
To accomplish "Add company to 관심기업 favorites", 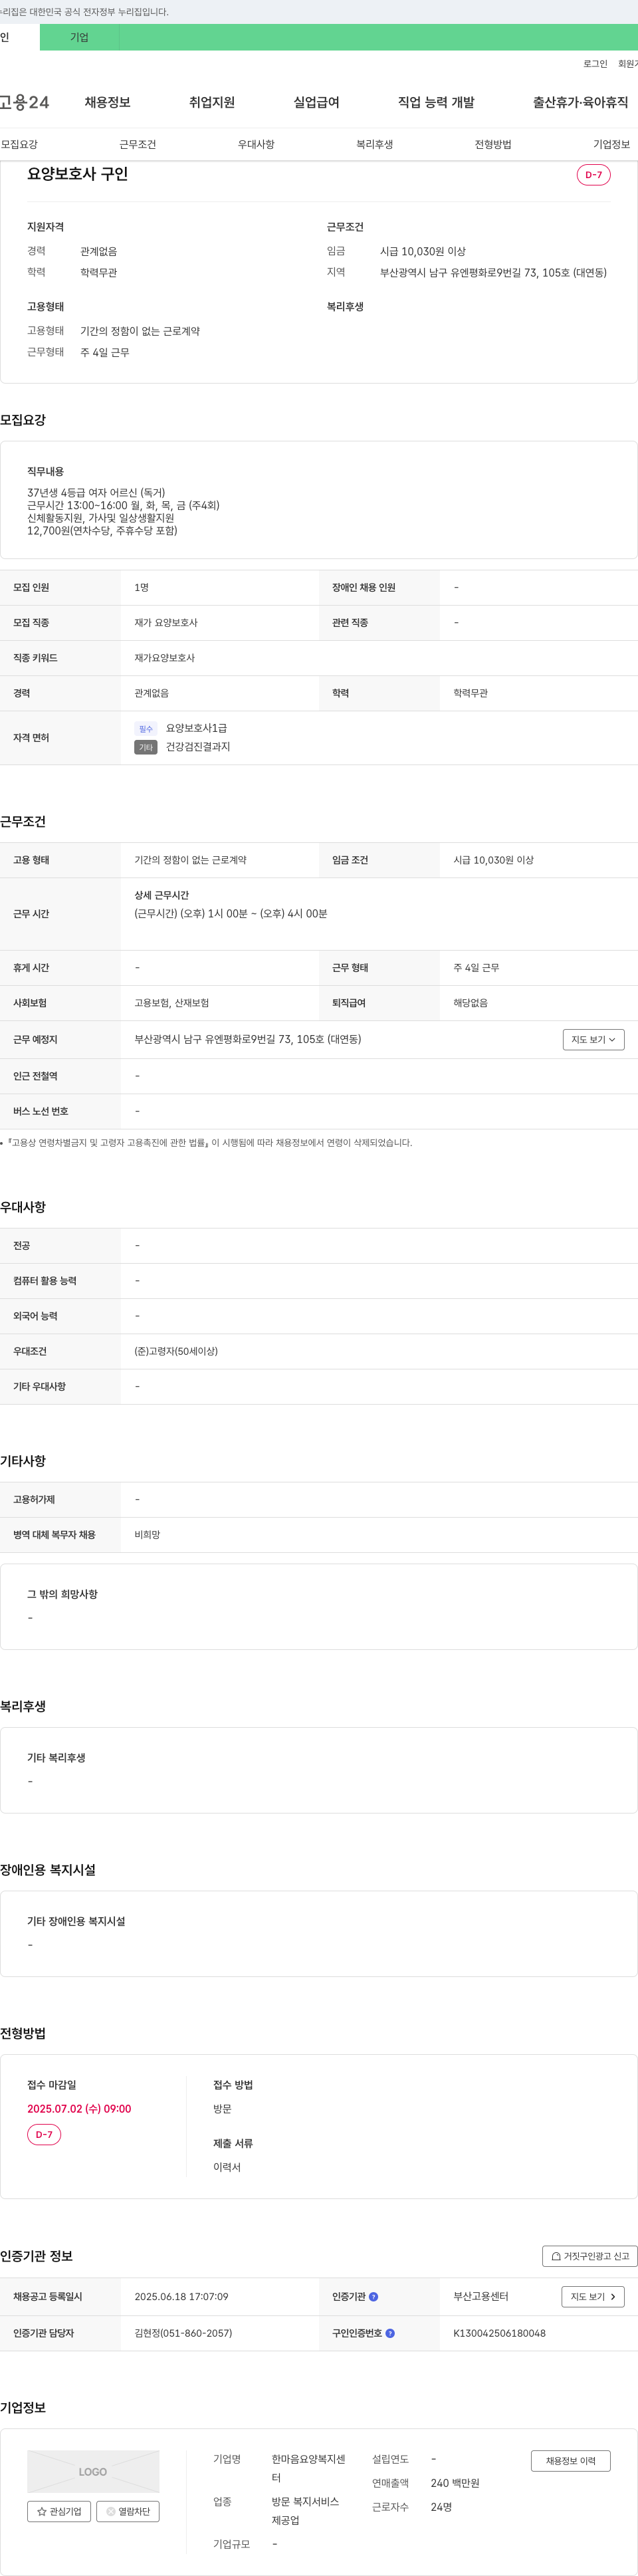I will [59, 2511].
